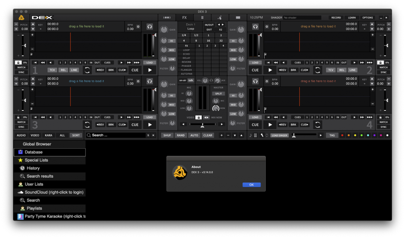Toggle deck 1 key lock padlock
This screenshot has height=238, width=405.
18,62
